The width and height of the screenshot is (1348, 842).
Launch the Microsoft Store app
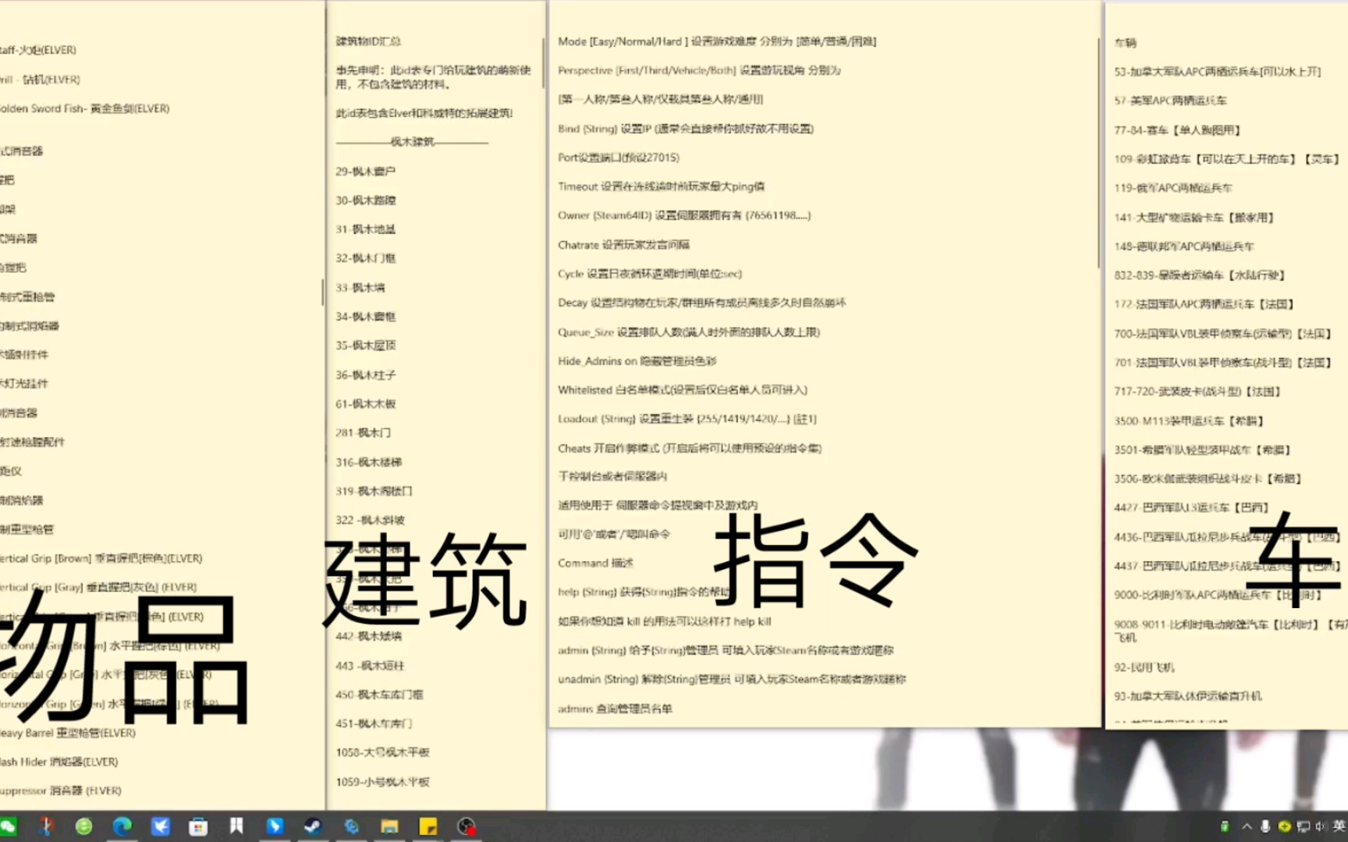197,826
